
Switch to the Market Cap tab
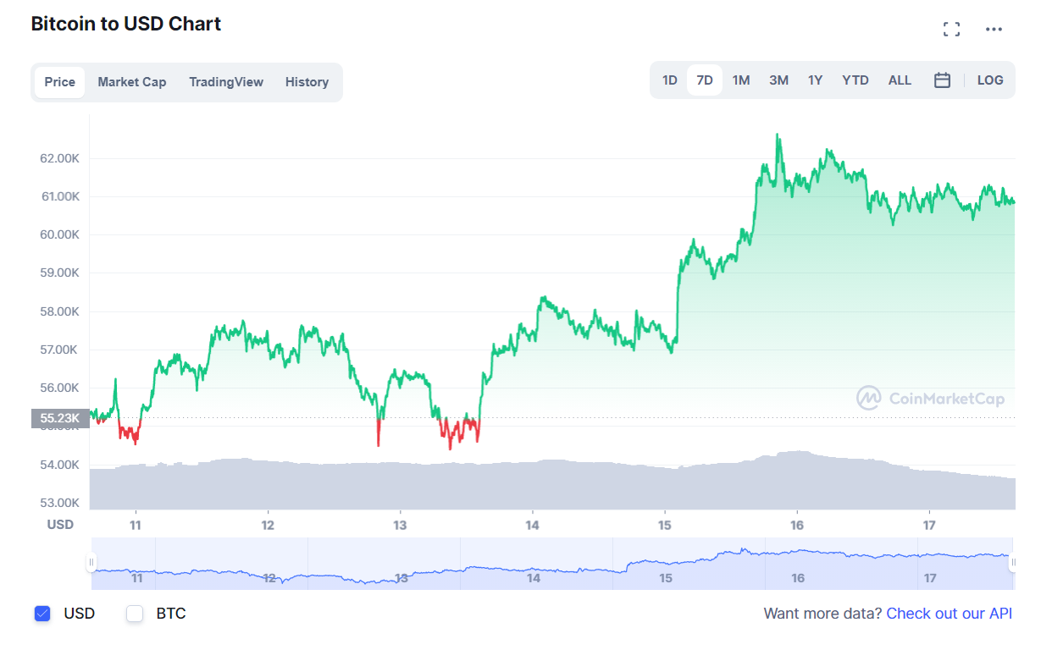click(132, 81)
